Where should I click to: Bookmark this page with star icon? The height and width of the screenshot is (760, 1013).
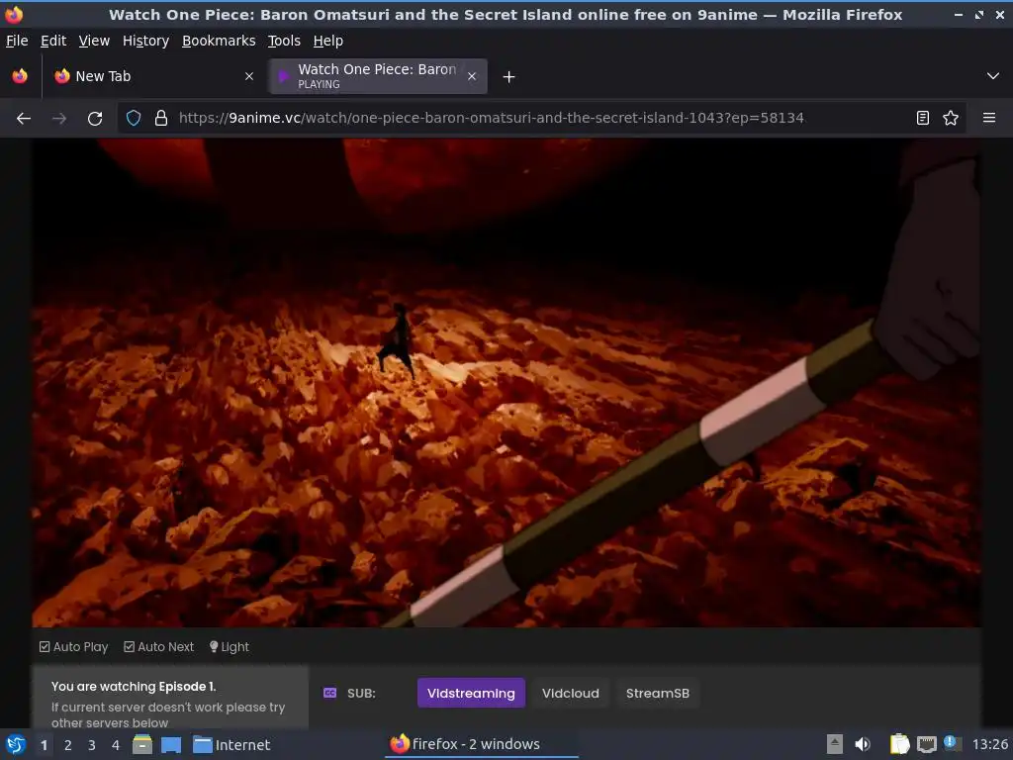coord(951,119)
